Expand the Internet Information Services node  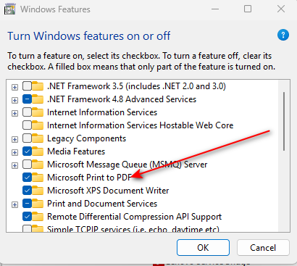click(x=14, y=113)
